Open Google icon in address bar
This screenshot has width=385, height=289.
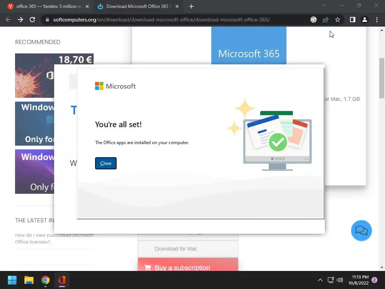click(x=313, y=20)
